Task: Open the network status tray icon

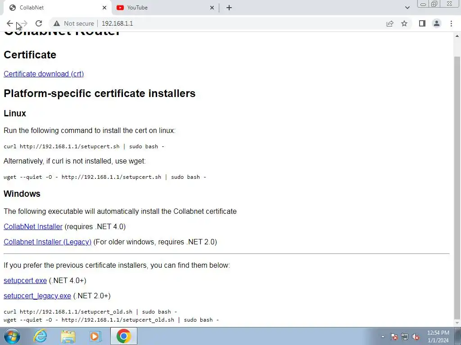Action: [x=405, y=336]
